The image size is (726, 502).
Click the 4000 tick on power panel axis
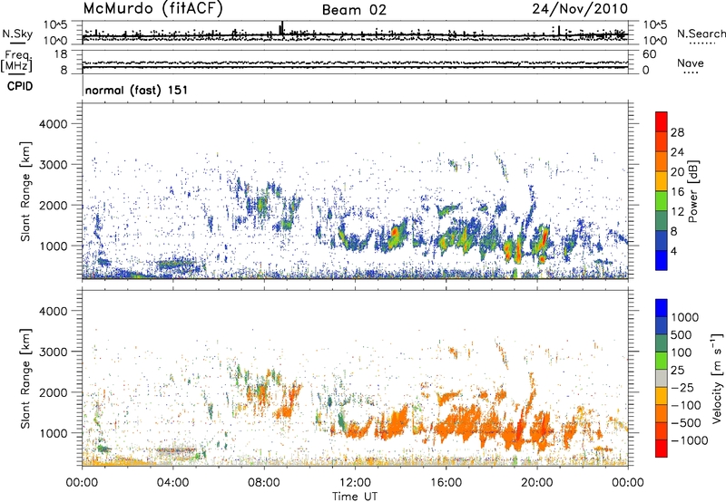coord(53,124)
